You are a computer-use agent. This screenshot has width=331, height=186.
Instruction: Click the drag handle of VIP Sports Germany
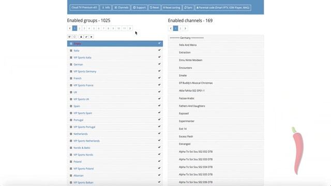71,71
